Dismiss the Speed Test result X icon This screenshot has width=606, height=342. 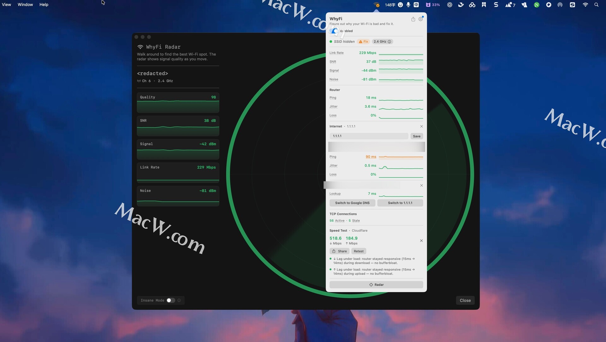click(421, 241)
